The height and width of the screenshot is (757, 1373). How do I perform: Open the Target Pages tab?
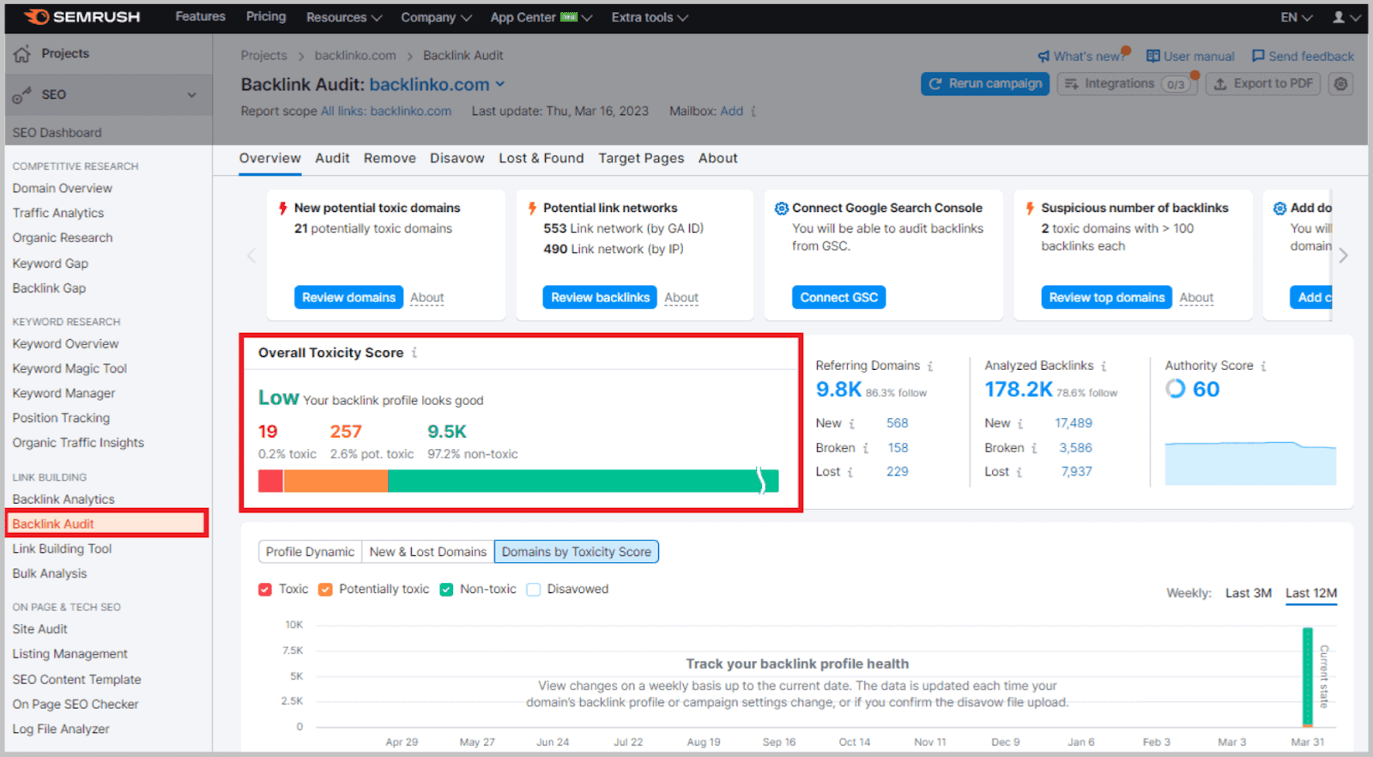pos(641,159)
